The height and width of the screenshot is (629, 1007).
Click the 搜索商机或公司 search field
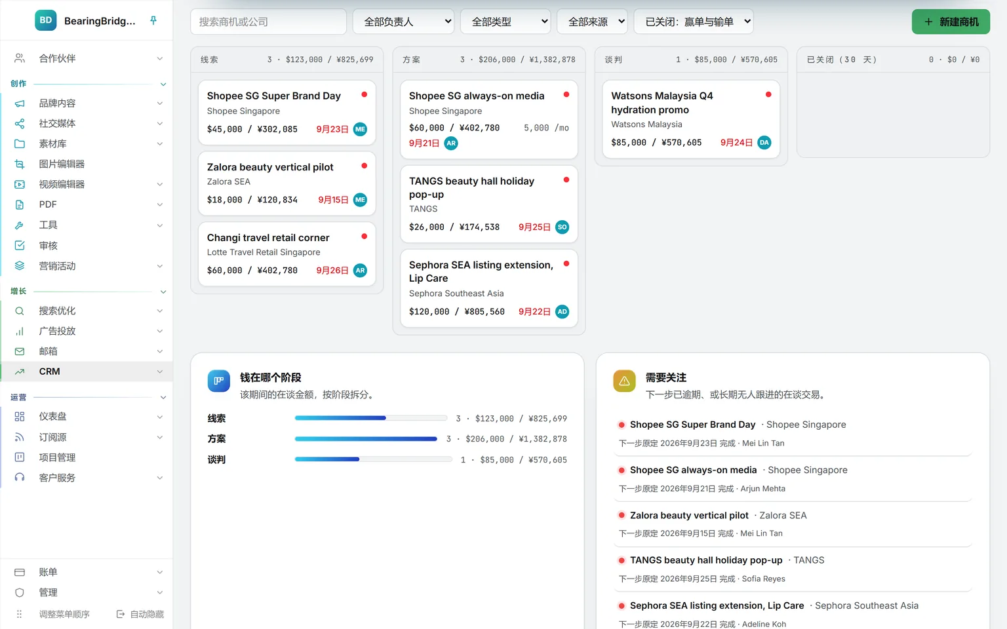(x=268, y=22)
